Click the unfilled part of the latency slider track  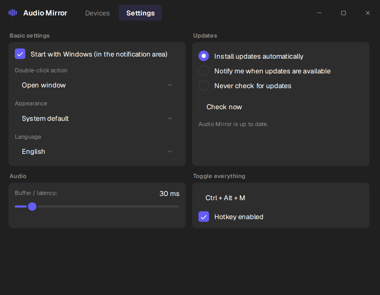tap(108, 206)
